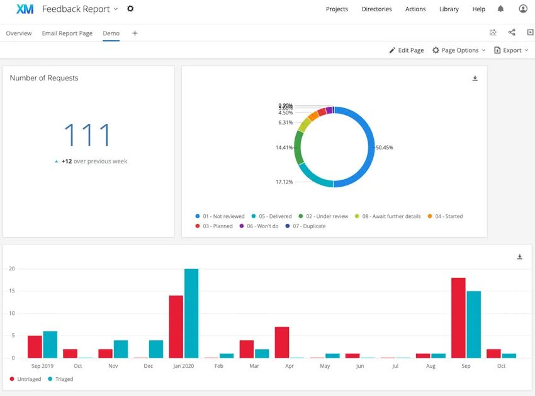Open the Page Options dropdown
This screenshot has height=396, width=535.
[458, 50]
